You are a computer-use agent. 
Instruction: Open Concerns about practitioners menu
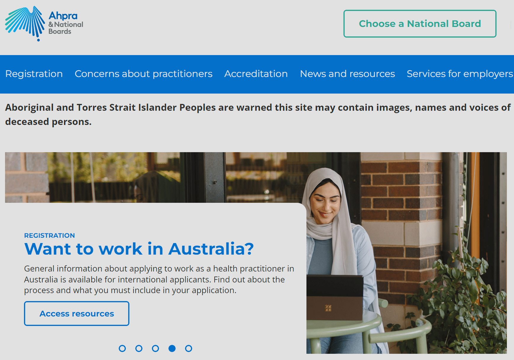(x=144, y=74)
